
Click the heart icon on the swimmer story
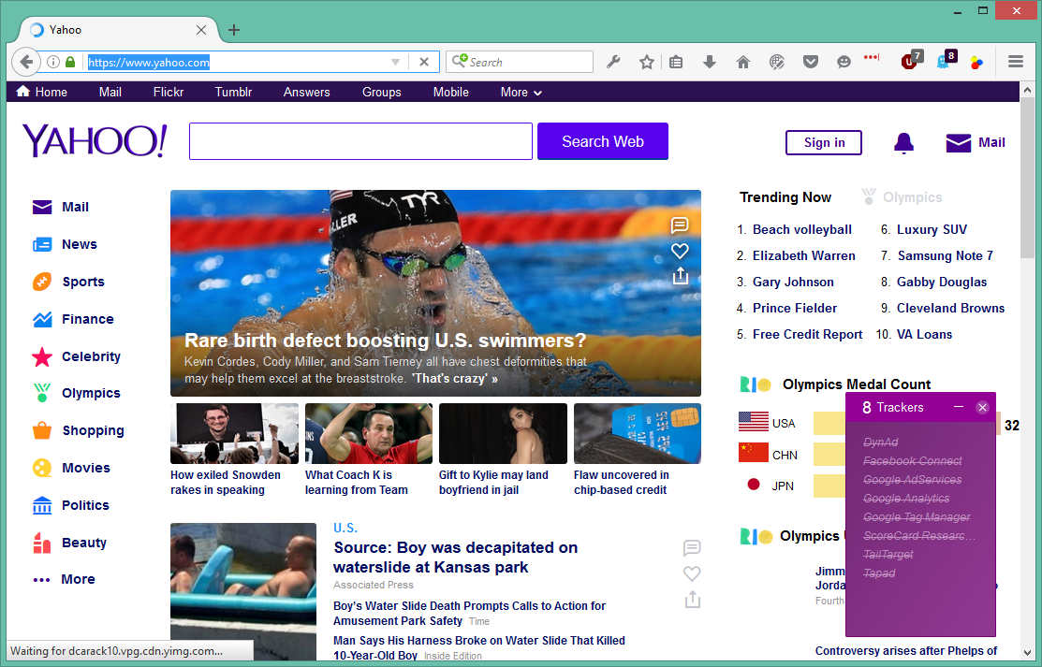[681, 251]
